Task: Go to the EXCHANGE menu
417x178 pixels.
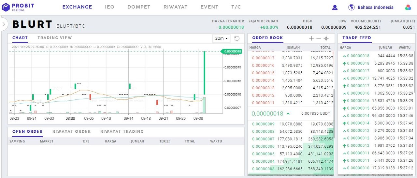Action: [x=77, y=7]
